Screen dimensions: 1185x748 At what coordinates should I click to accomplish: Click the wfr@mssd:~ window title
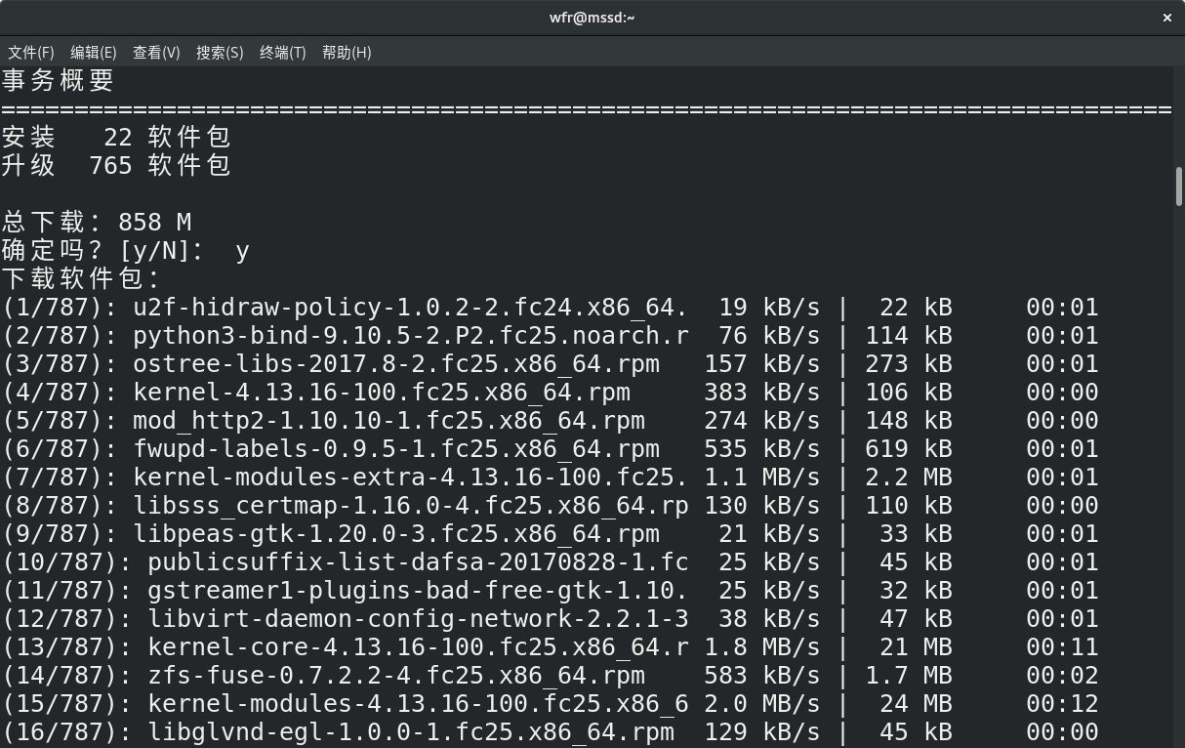click(592, 18)
